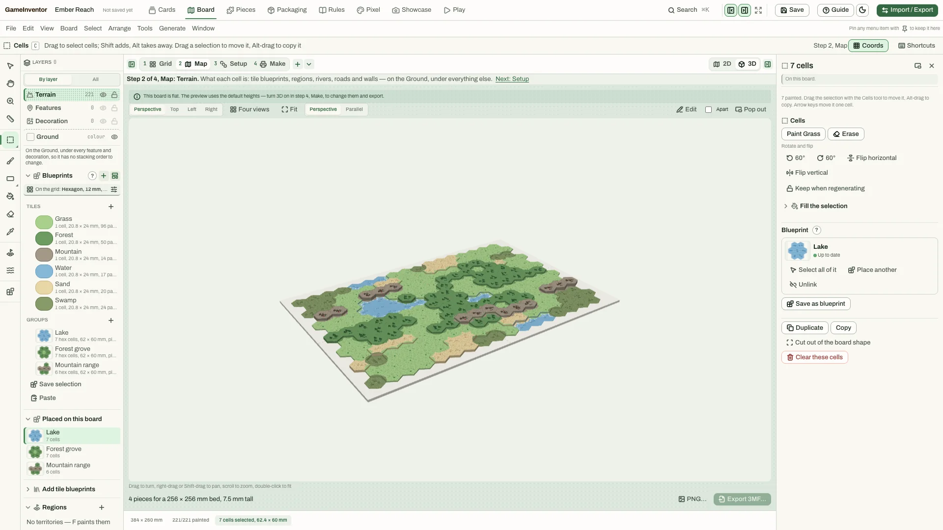Enable the Apart checkbox
Image resolution: width=943 pixels, height=530 pixels.
click(x=708, y=109)
